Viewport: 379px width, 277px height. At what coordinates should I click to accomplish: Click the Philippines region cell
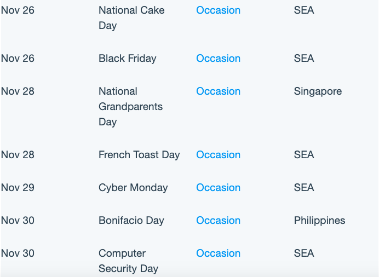point(319,221)
